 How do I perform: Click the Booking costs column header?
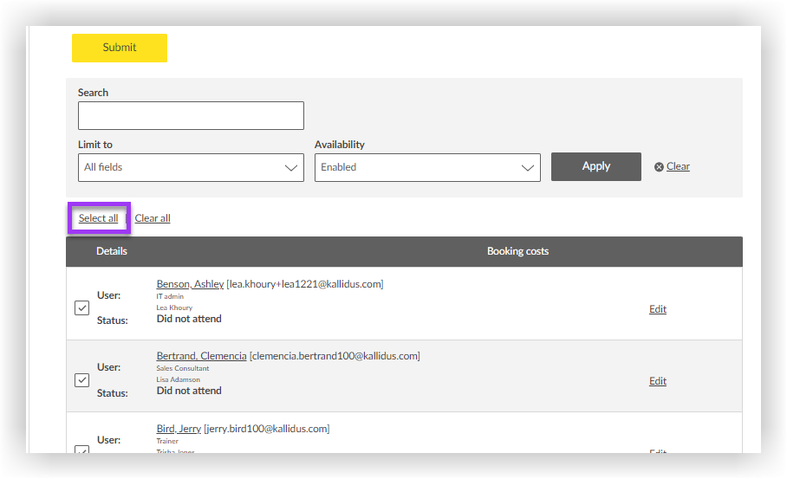[x=517, y=251]
